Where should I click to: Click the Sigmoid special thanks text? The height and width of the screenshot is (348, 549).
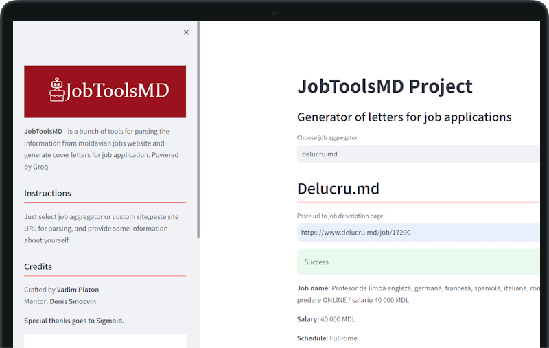click(74, 321)
